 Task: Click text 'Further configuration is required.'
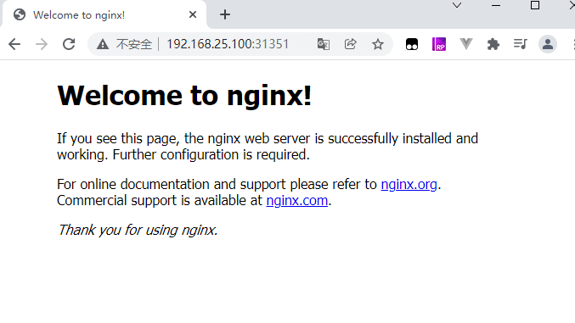pos(211,154)
